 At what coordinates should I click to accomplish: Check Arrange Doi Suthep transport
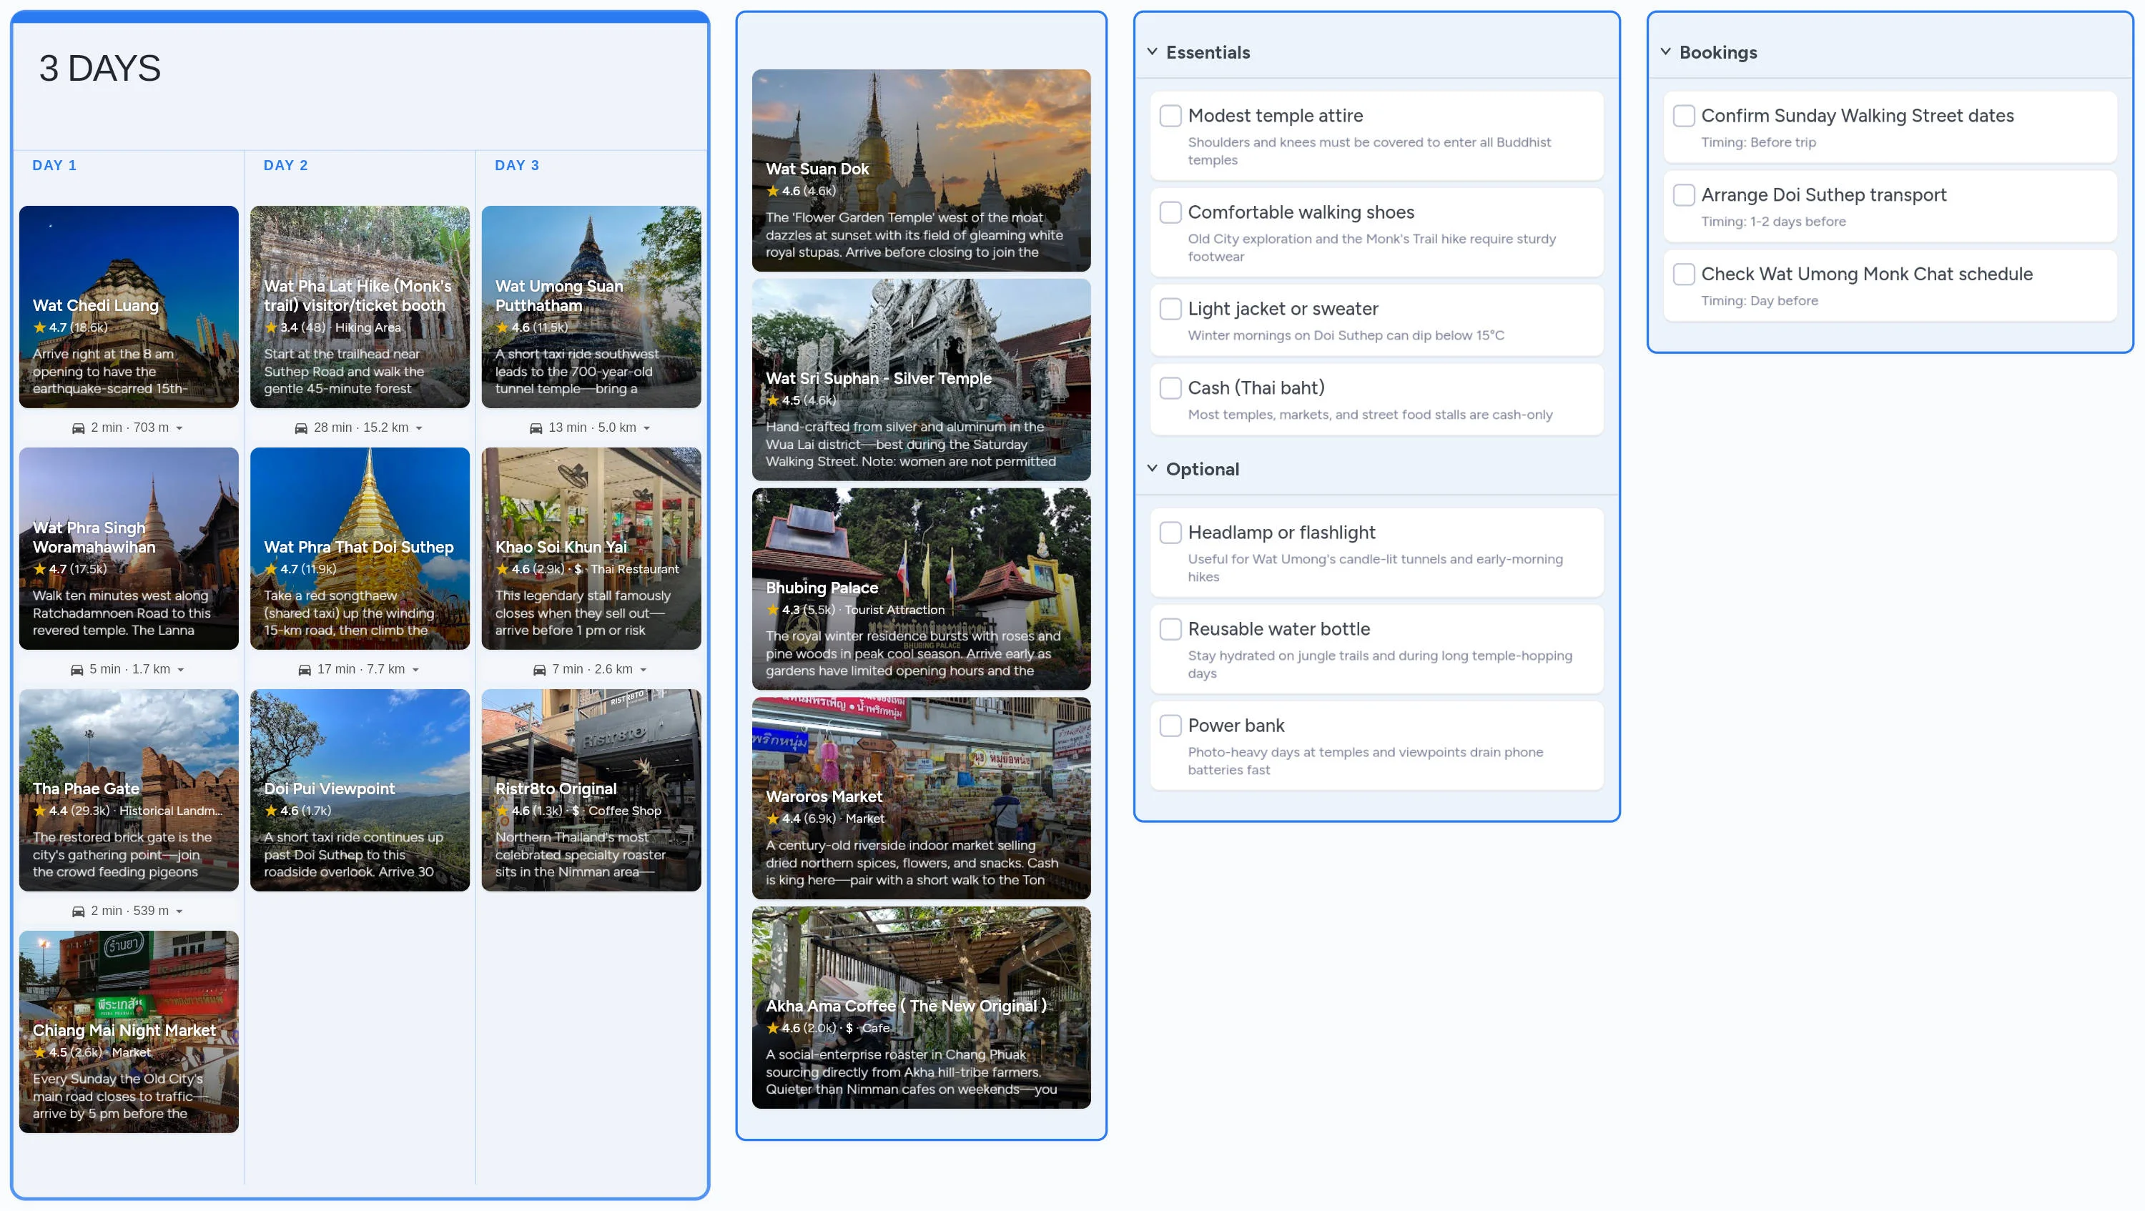point(1684,194)
